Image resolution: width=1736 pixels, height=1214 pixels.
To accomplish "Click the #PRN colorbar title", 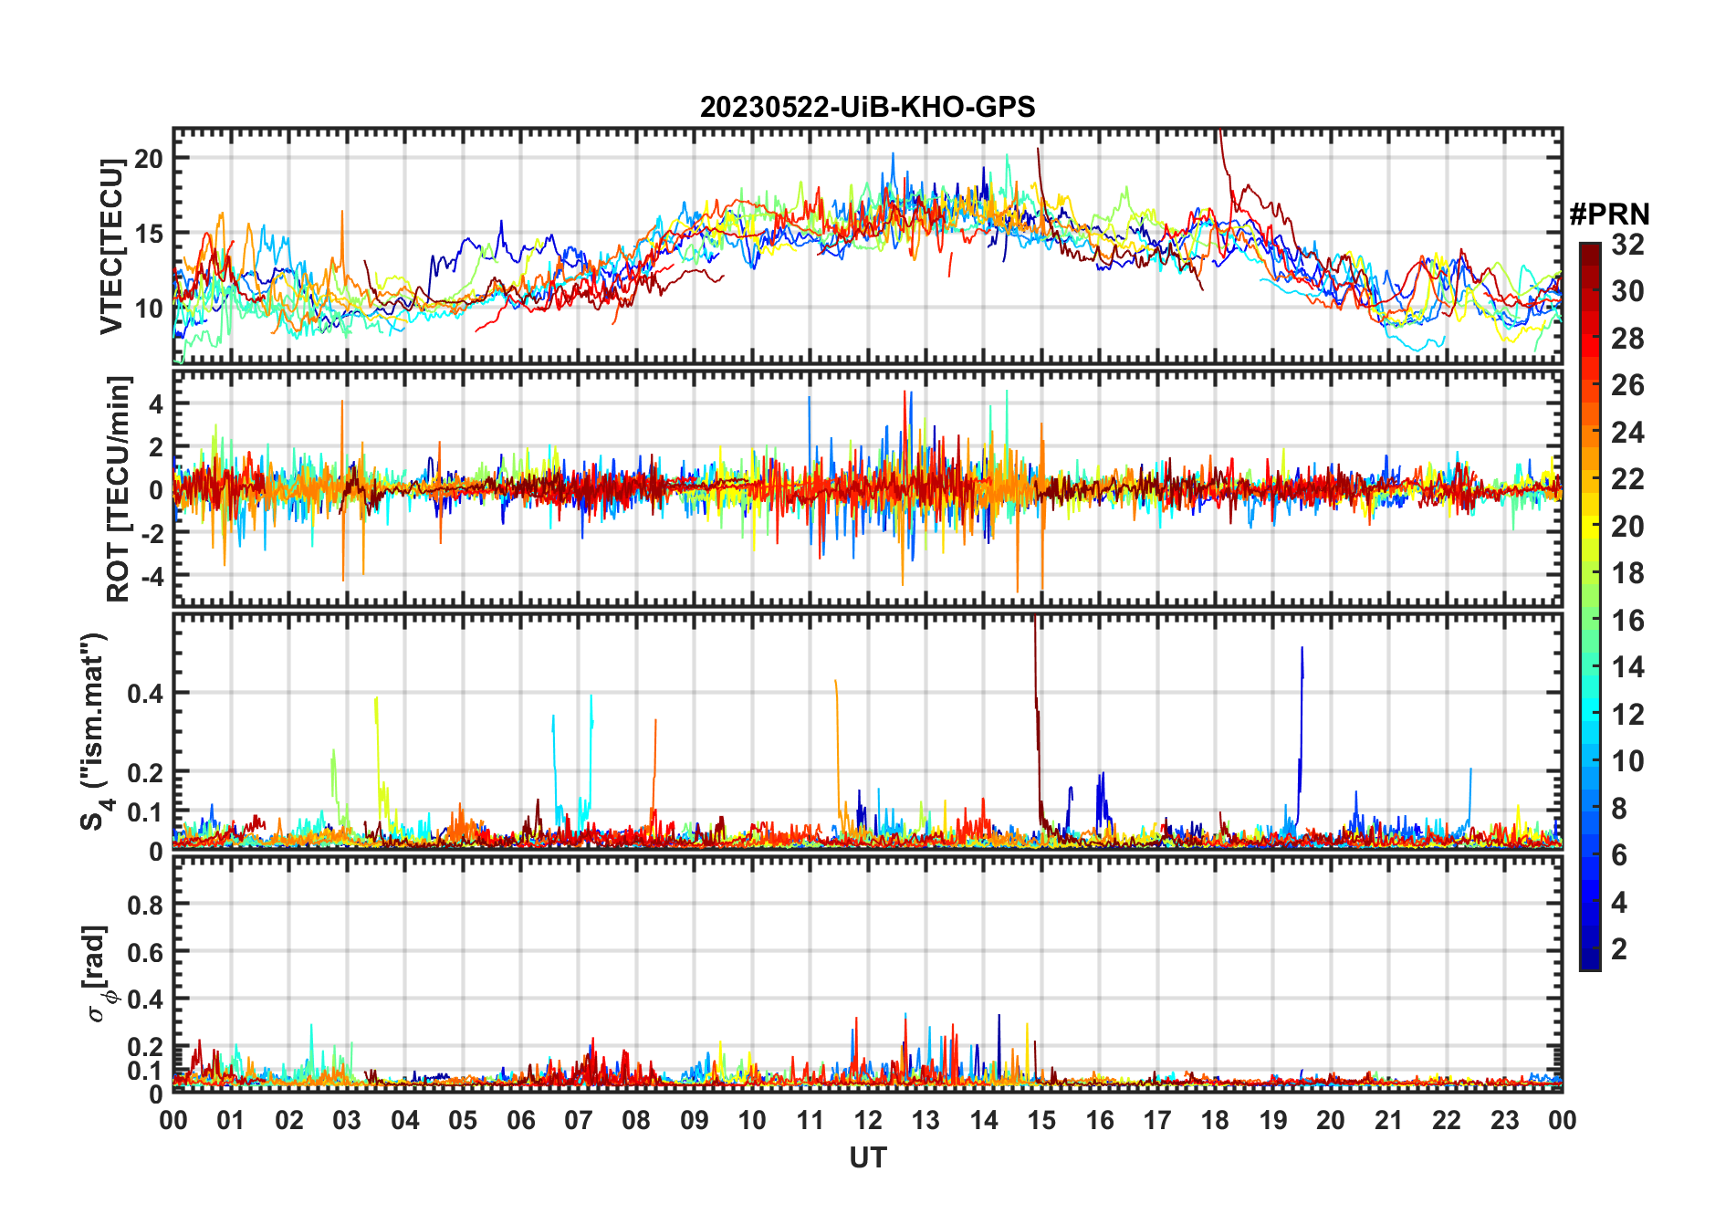I will 1609,215.
